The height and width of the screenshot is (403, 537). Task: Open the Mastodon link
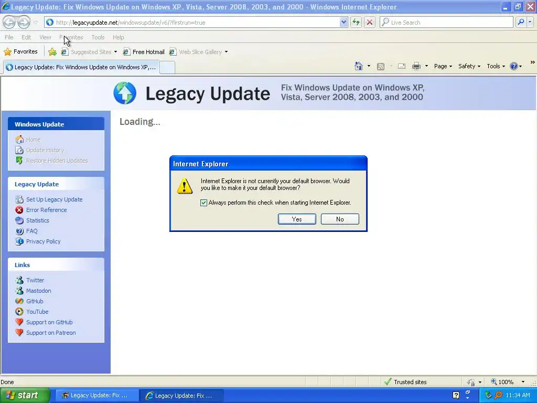coord(38,291)
